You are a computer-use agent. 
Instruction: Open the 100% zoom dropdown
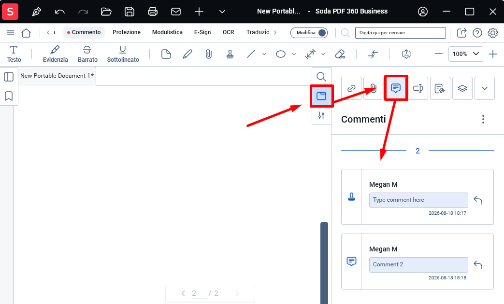466,54
